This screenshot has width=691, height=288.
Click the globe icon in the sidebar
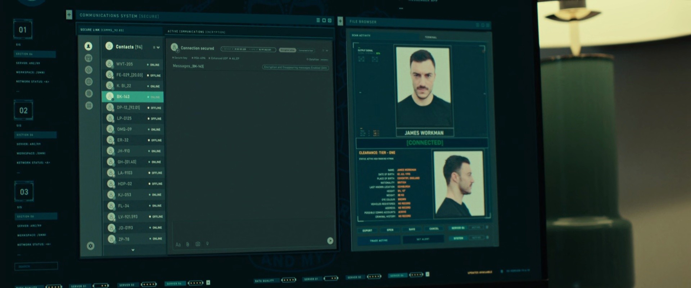(89, 82)
